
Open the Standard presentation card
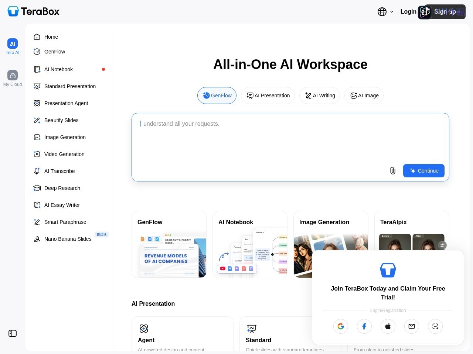tap(290, 334)
